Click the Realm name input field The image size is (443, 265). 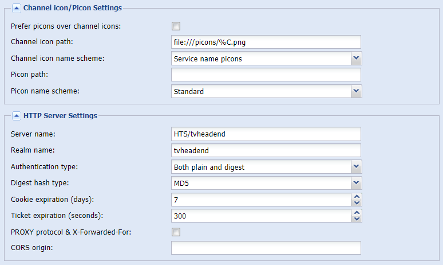[x=266, y=150]
